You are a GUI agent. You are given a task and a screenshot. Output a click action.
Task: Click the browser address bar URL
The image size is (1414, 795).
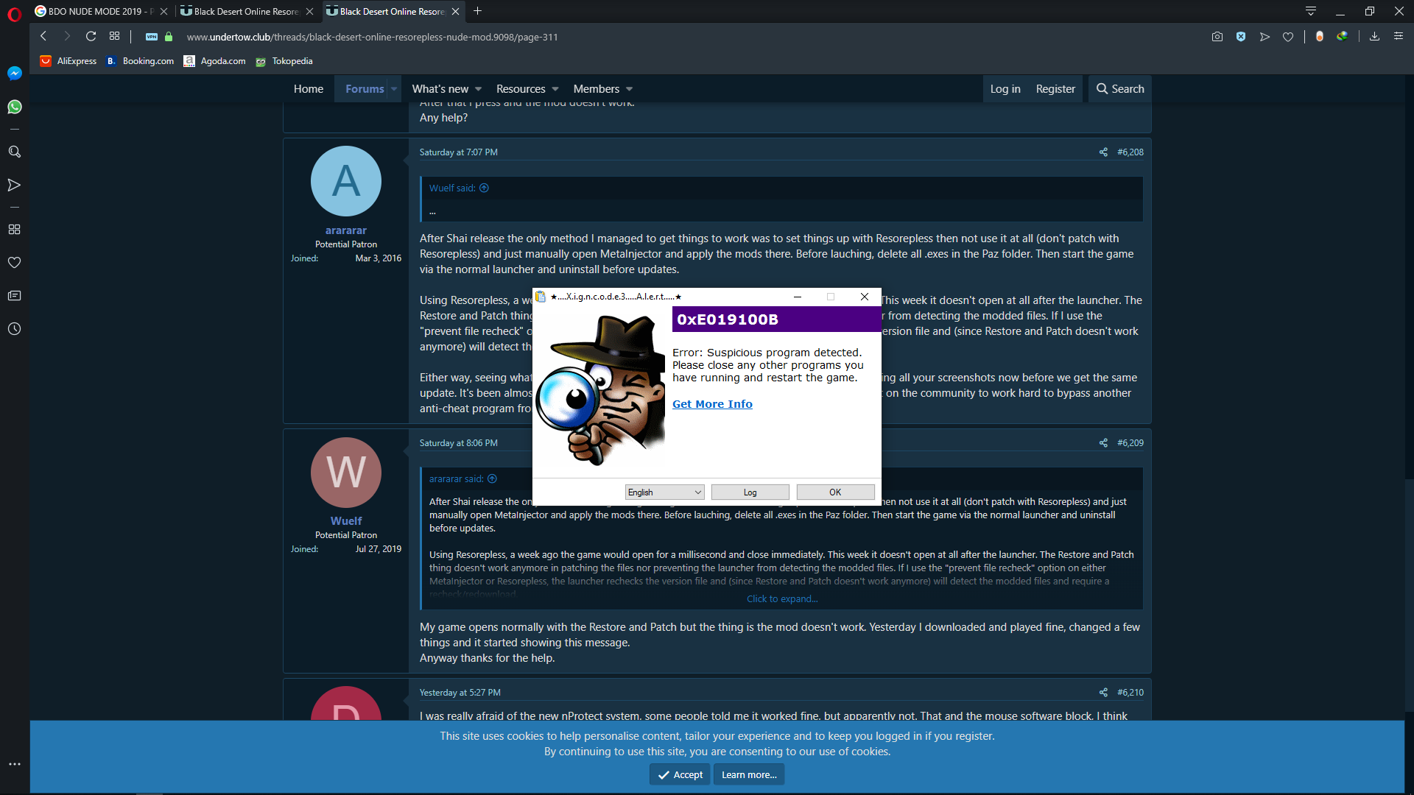372,37
